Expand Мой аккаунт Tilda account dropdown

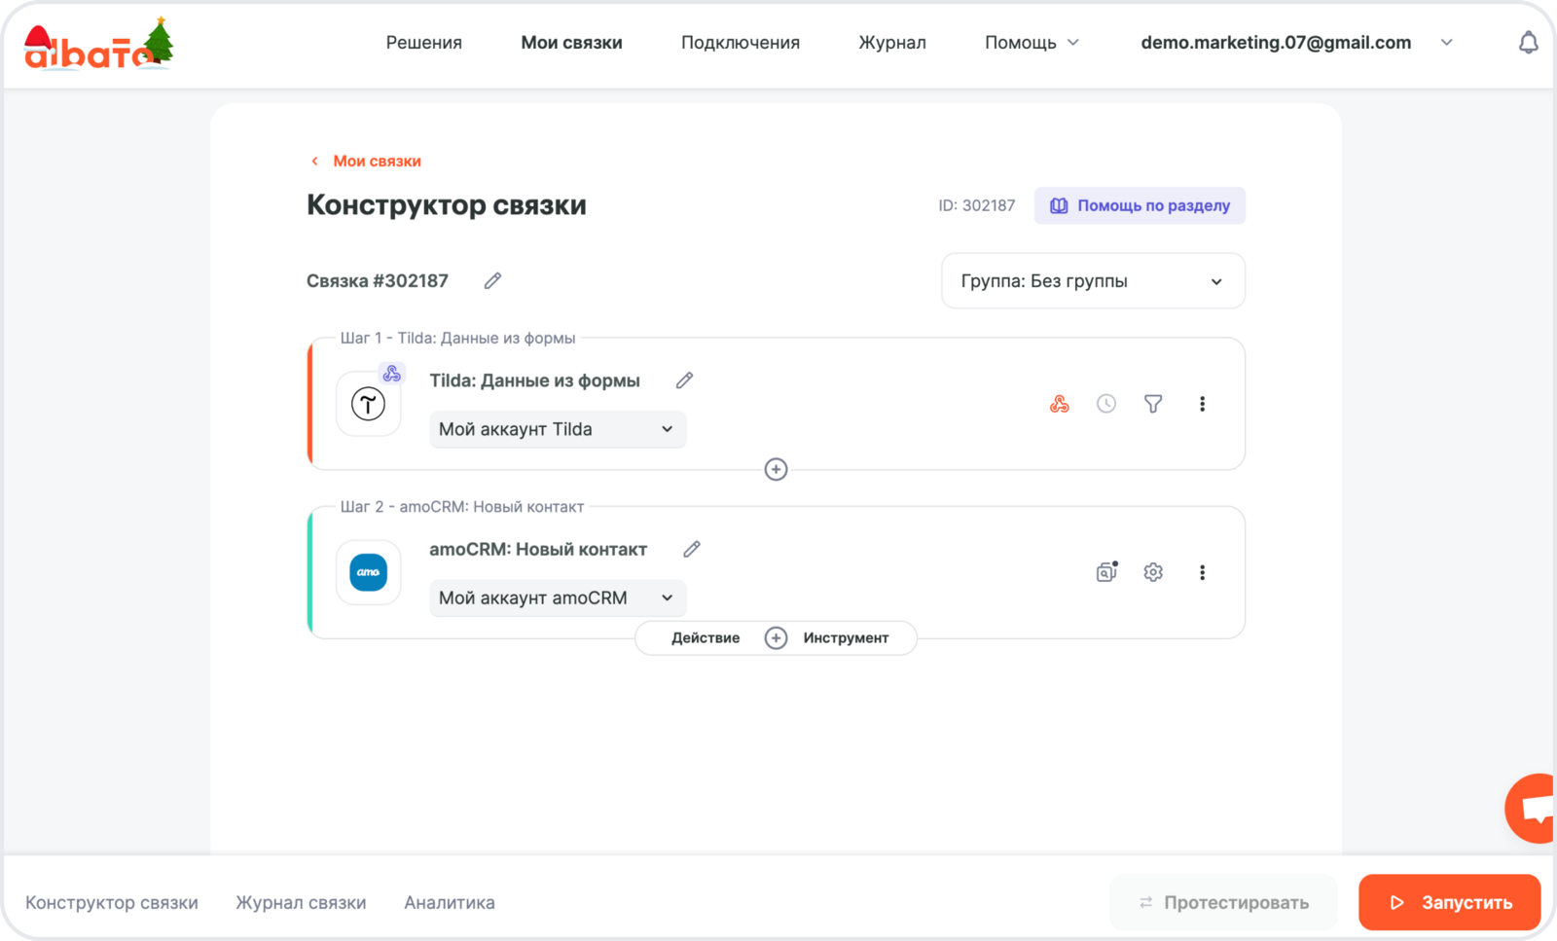[557, 429]
